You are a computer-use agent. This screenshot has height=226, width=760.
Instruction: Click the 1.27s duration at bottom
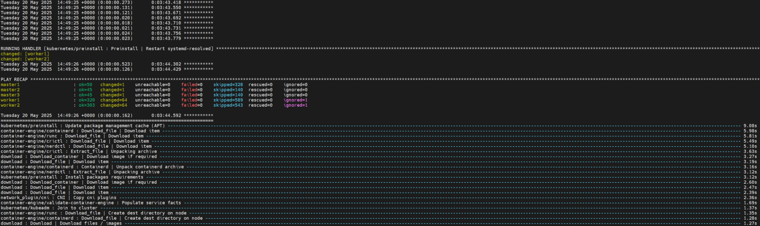pyautogui.click(x=750, y=223)
